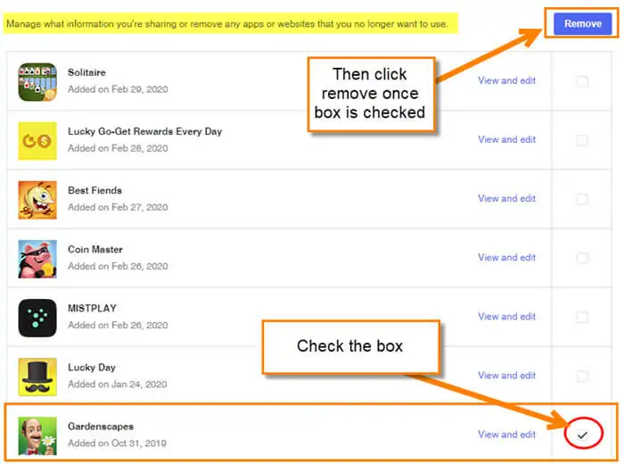The image size is (624, 464).
Task: Open View and edit for Coin Master
Action: [506, 257]
